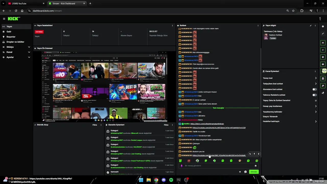Screen dimensions: 327x184
Task: Click the Sadece Sohbet category thumbnail
Action: [266, 37]
